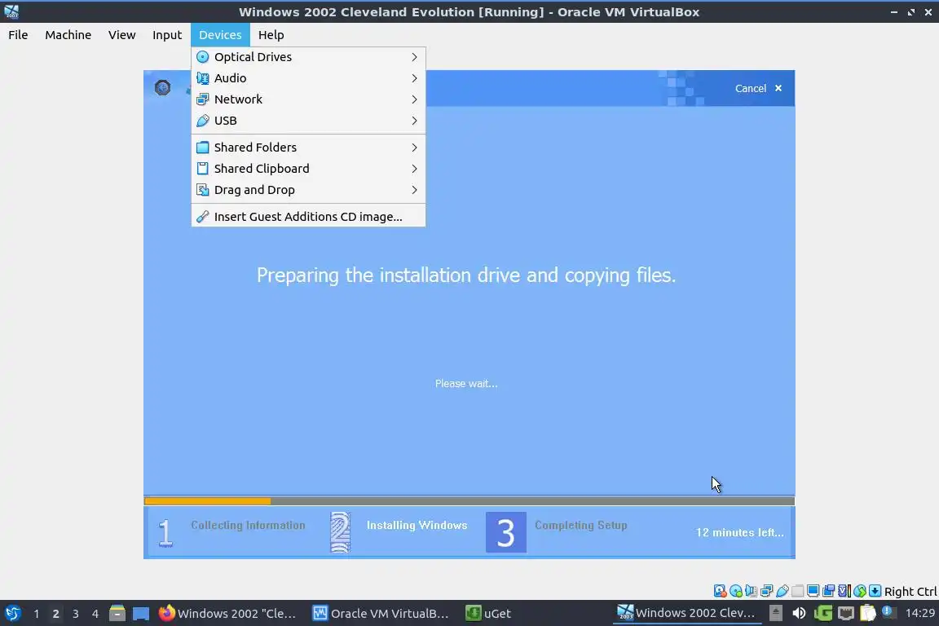Switch to workspace 2
The image size is (939, 626).
(55, 614)
